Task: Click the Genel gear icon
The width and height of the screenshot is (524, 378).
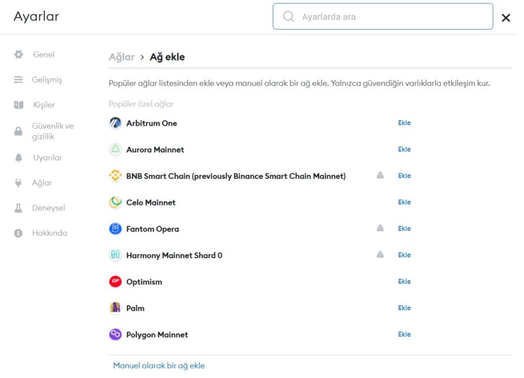Action: click(x=19, y=54)
